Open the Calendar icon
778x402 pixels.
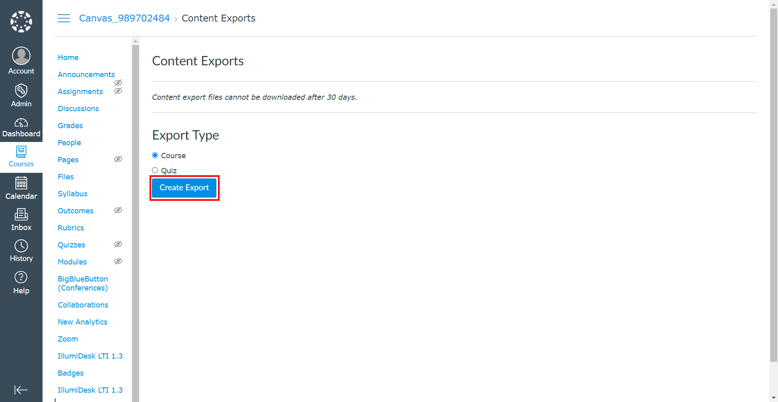coord(21,183)
